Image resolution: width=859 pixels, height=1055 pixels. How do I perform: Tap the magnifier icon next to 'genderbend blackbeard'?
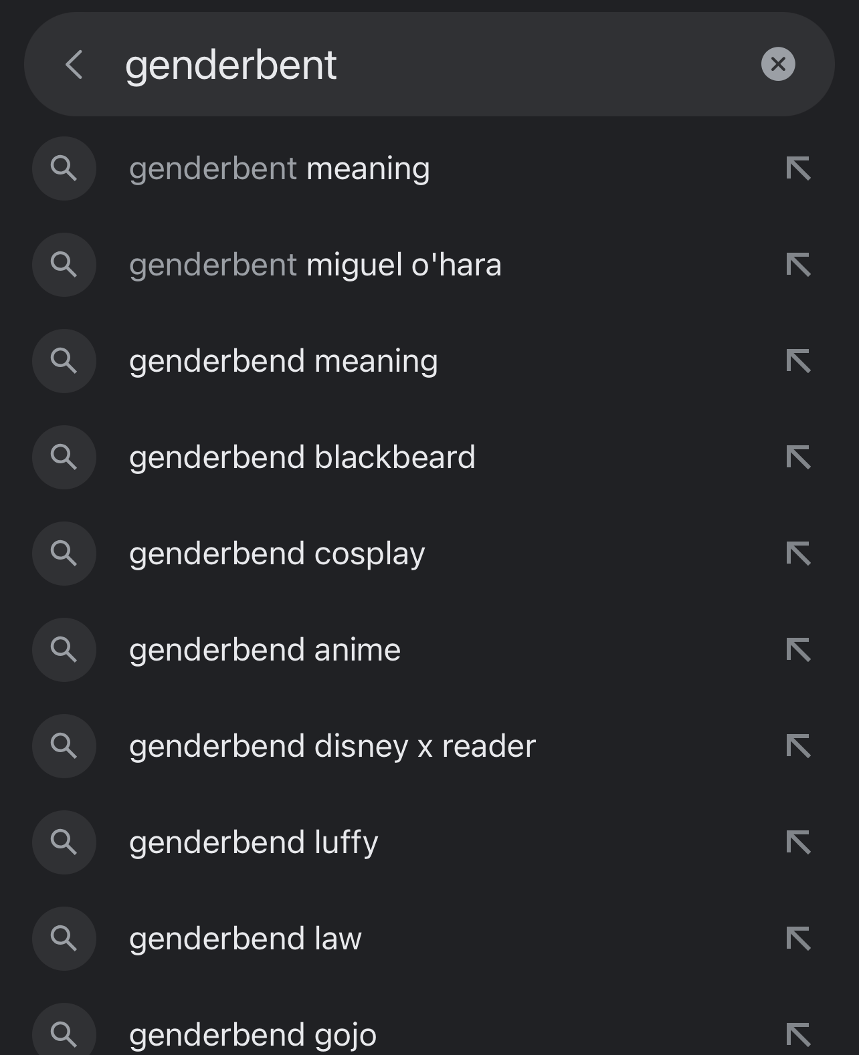click(x=64, y=457)
